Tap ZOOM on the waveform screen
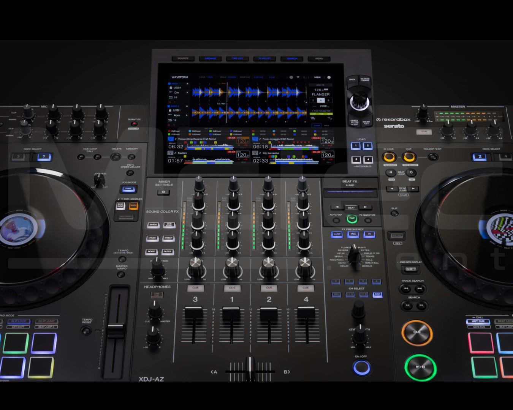Screen dimensions: 513x410 click(317, 125)
